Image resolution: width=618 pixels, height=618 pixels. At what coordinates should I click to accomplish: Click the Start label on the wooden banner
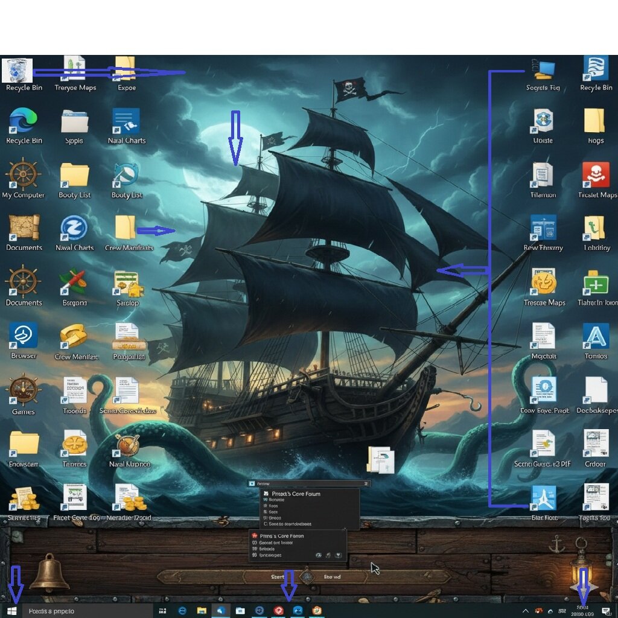[277, 576]
